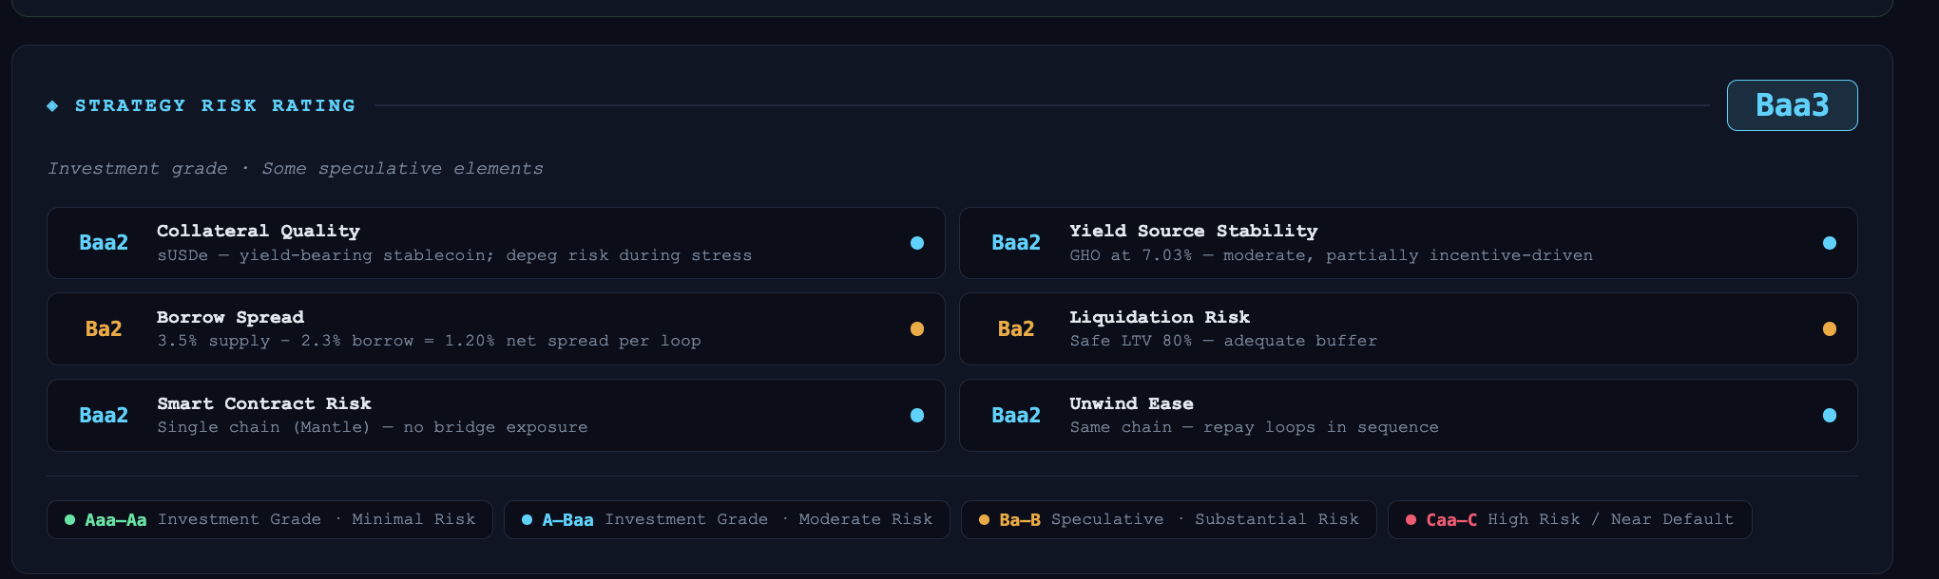The image size is (1939, 579).
Task: Click the Baa2 rating of Yield Source Stability
Action: [x=1016, y=243]
